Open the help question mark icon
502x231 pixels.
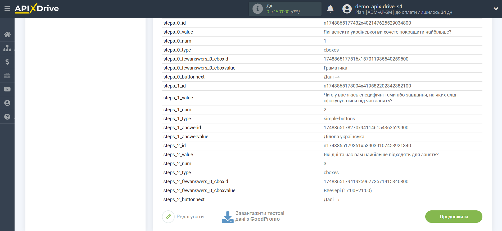[x=7, y=117]
